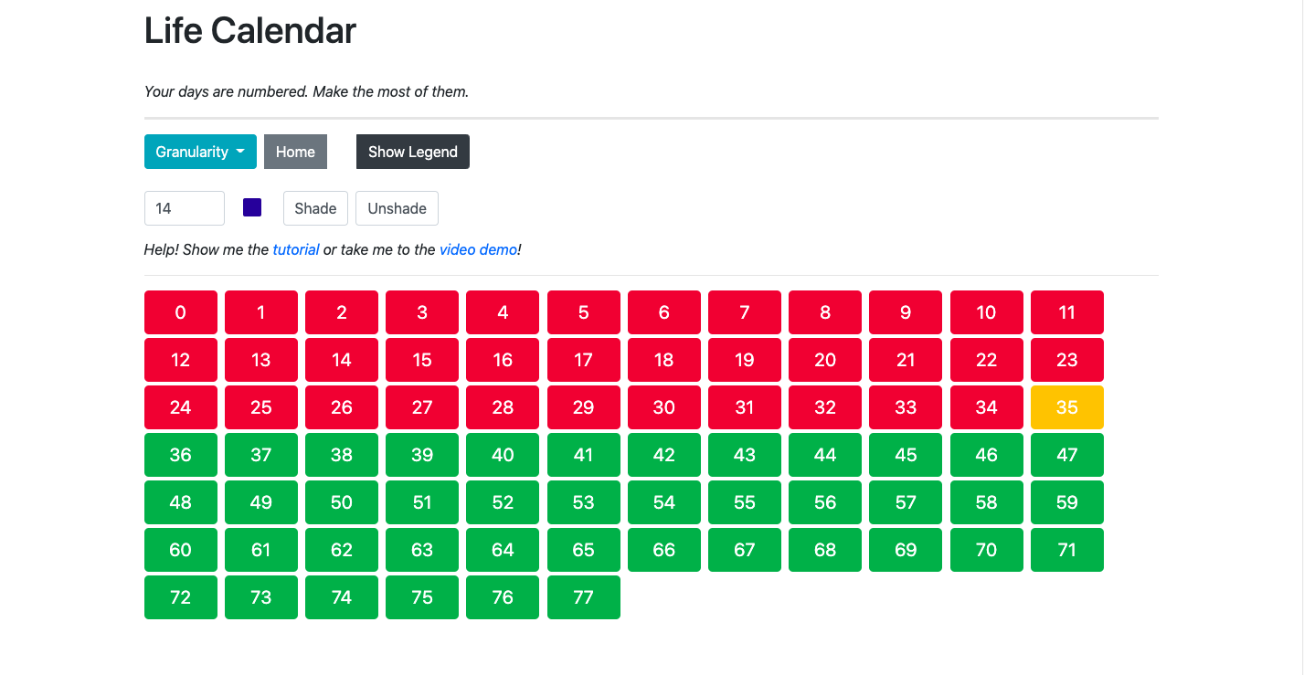The height and width of the screenshot is (675, 1304).
Task: Select the green year box 36
Action: [181, 455]
